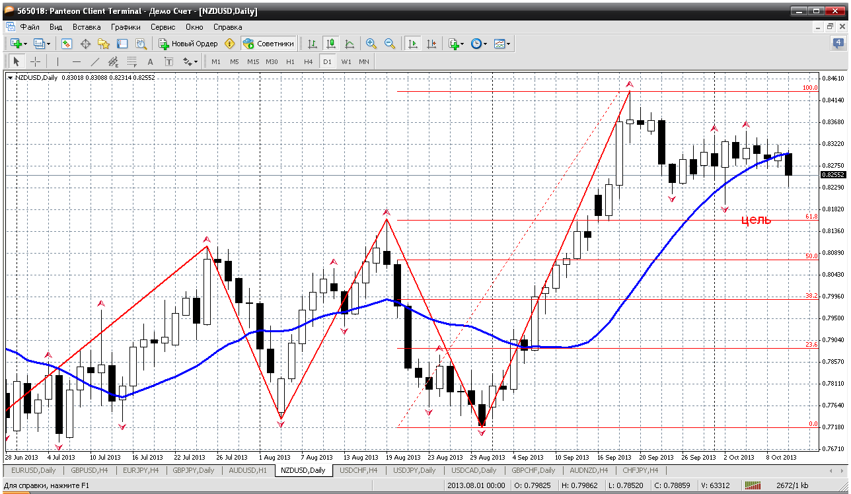Open the Файл menu
The image size is (851, 494).
point(30,27)
